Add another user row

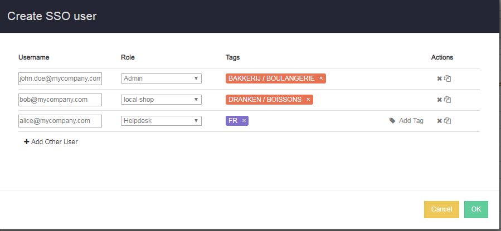pos(51,142)
